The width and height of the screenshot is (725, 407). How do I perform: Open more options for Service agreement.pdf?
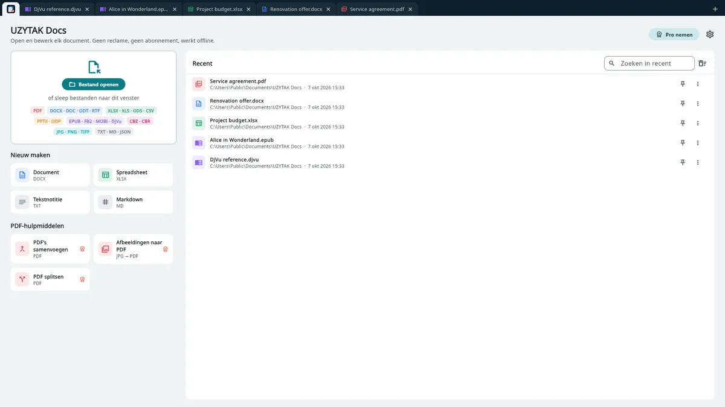tap(698, 84)
